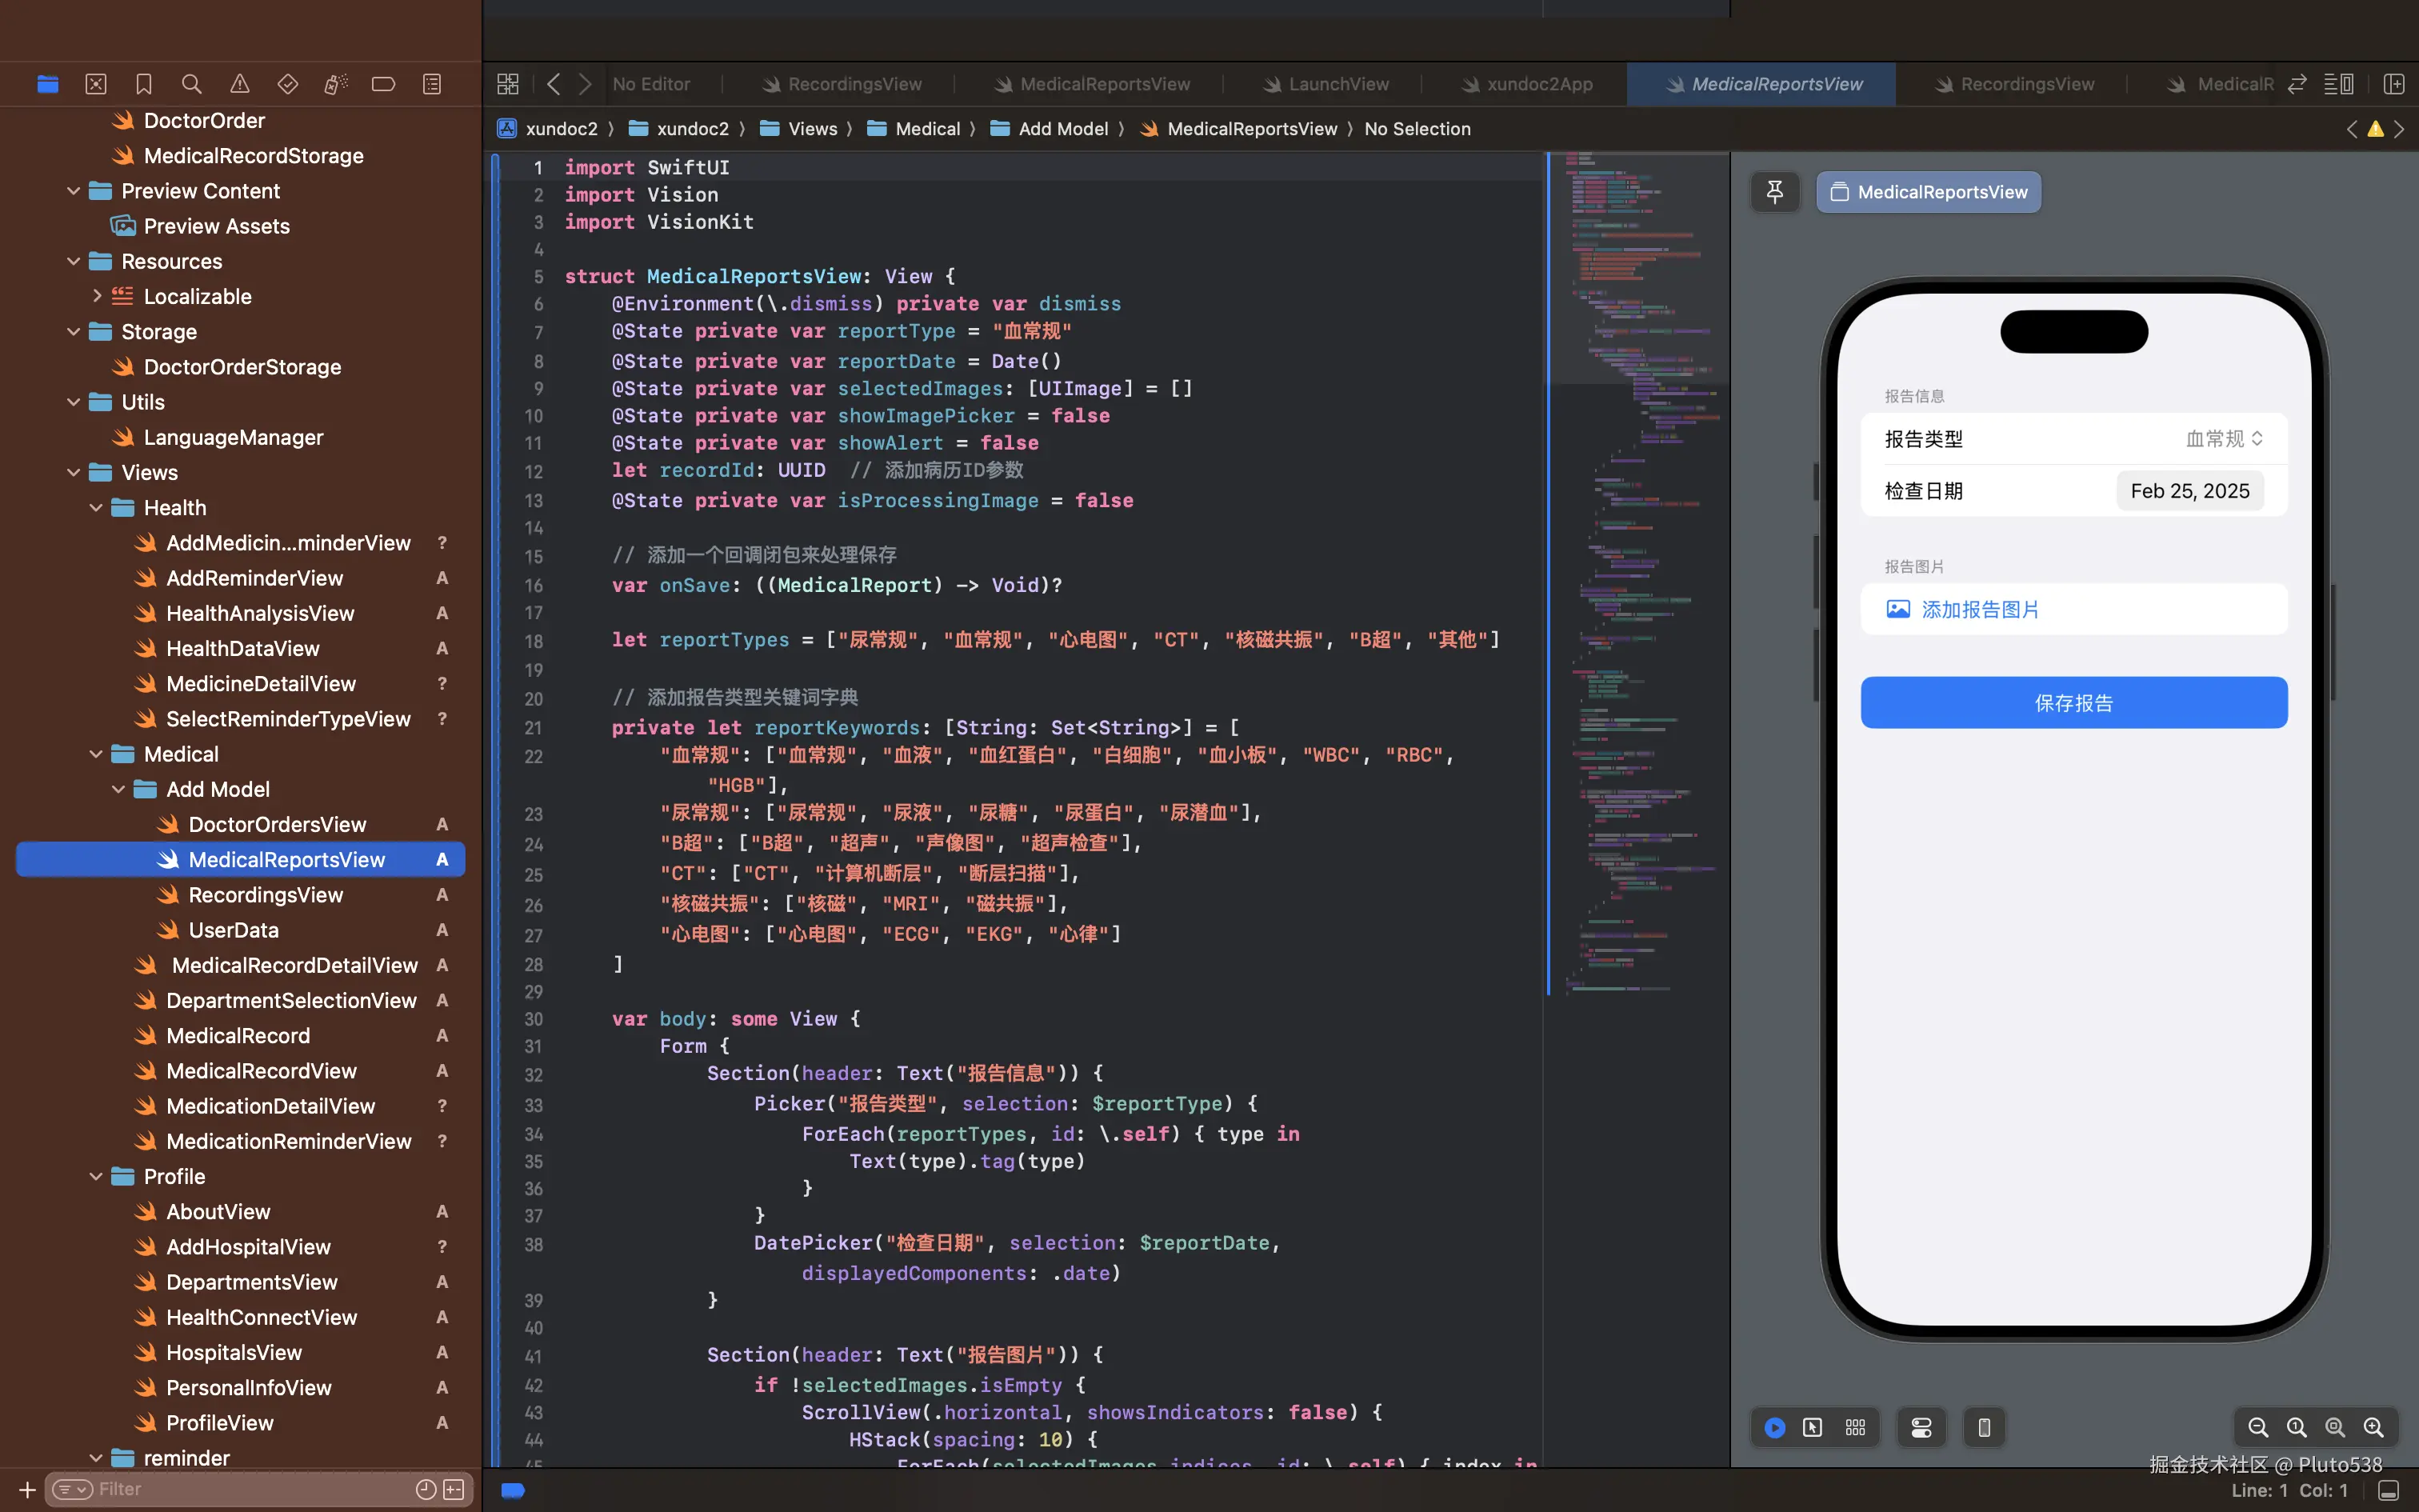
Task: Open the Find navigator magnifier icon
Action: point(192,84)
